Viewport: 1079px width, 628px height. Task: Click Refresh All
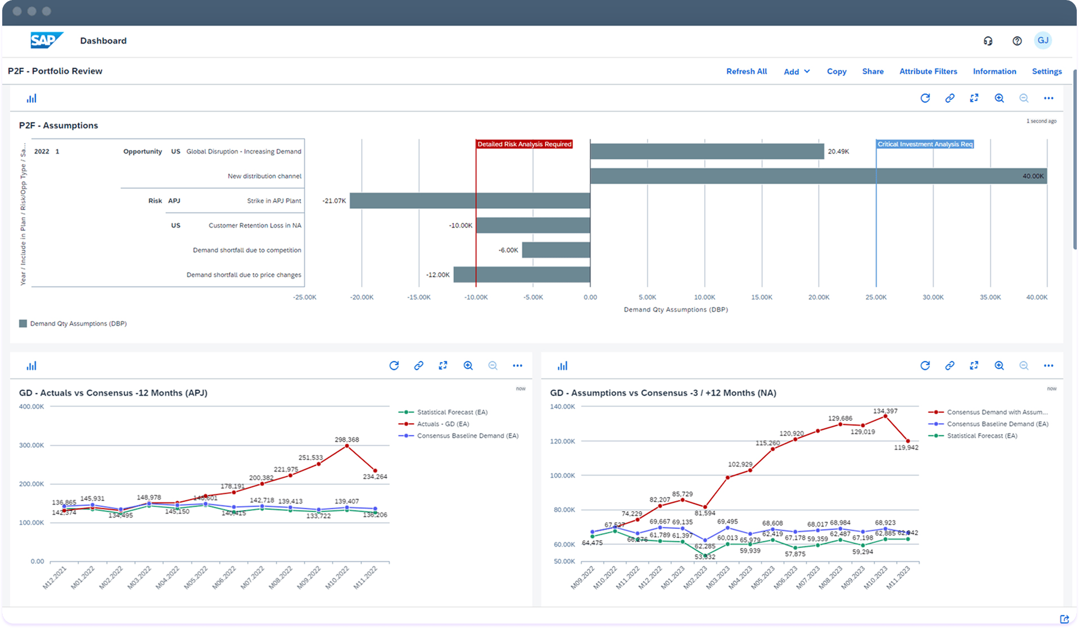click(746, 71)
